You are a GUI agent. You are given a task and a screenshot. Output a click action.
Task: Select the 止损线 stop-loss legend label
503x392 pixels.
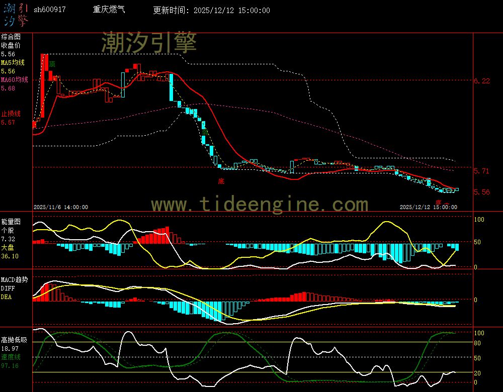[11, 114]
